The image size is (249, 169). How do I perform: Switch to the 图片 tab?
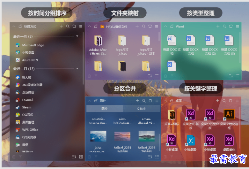[x=105, y=109]
